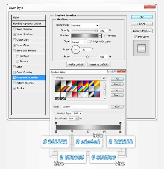Click the Make Default button
Screen dimensions: 164x169
(76, 64)
